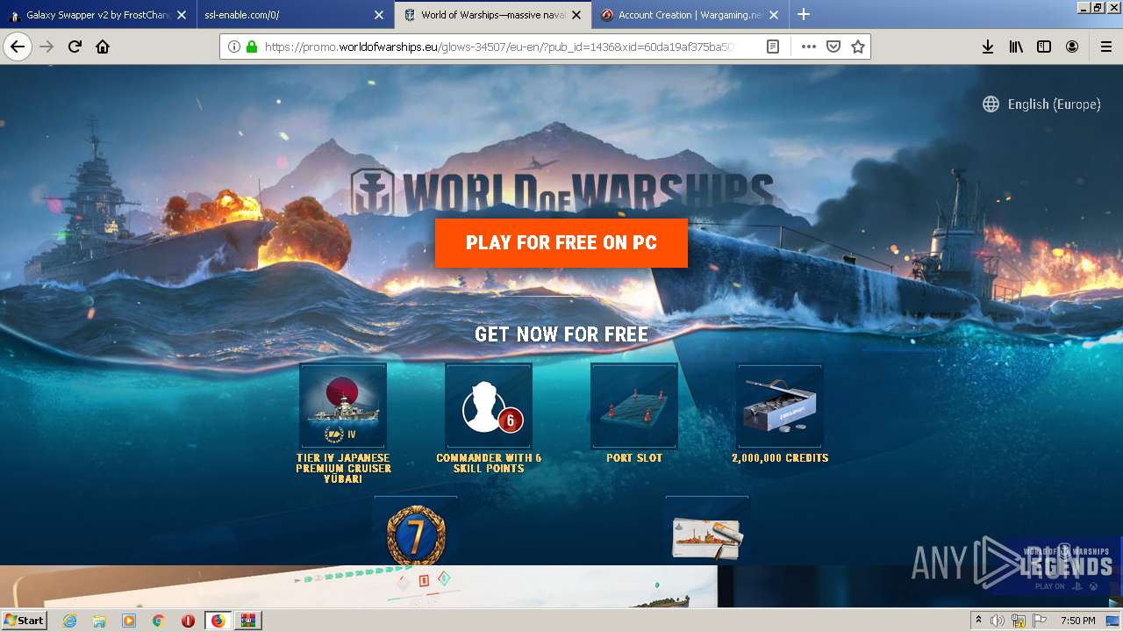This screenshot has width=1123, height=632.
Task: Open the network tray icon
Action: coord(1018,621)
